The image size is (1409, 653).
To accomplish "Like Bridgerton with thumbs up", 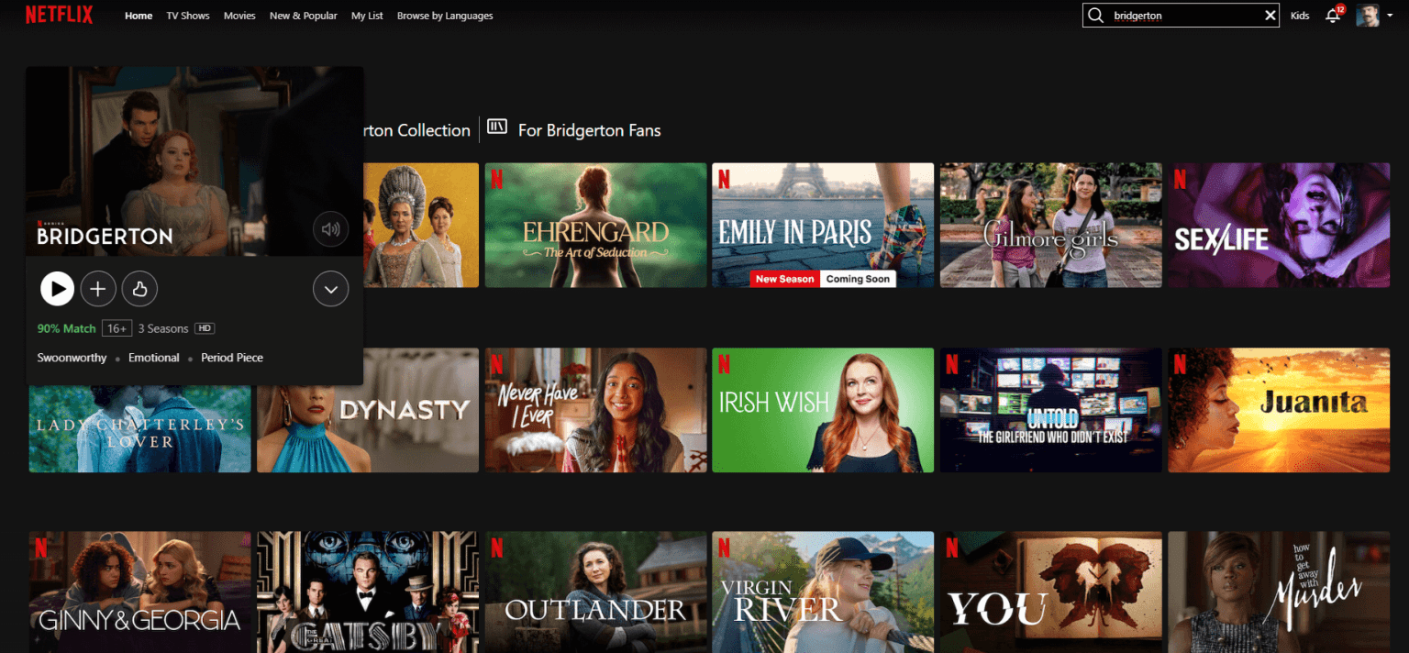I will [x=139, y=289].
